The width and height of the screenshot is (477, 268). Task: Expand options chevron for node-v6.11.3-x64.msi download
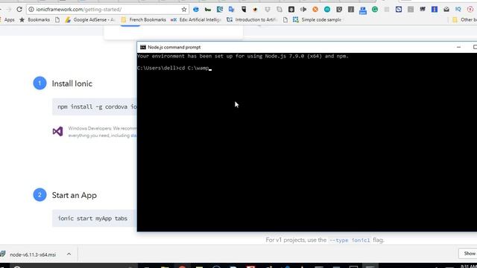[69, 254]
